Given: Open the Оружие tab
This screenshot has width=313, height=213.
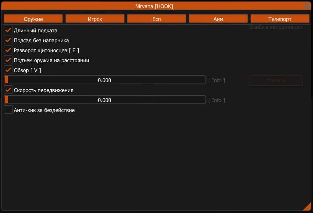Looking at the screenshot, I should [x=33, y=19].
